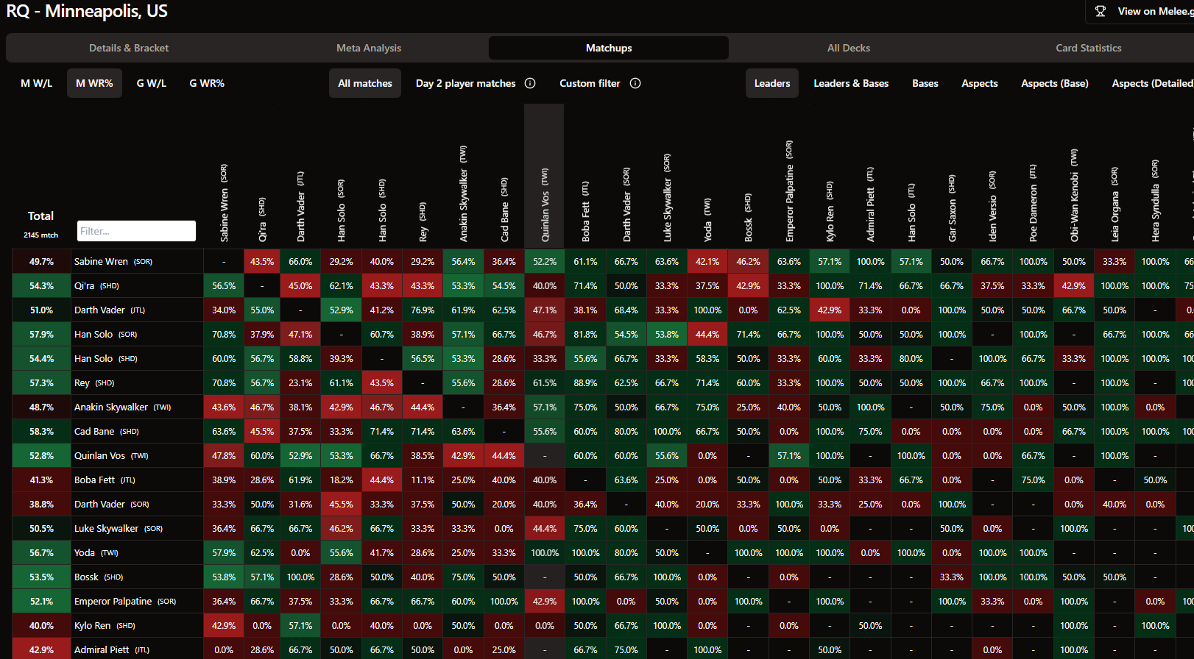Choose the Custom filter option

click(590, 83)
